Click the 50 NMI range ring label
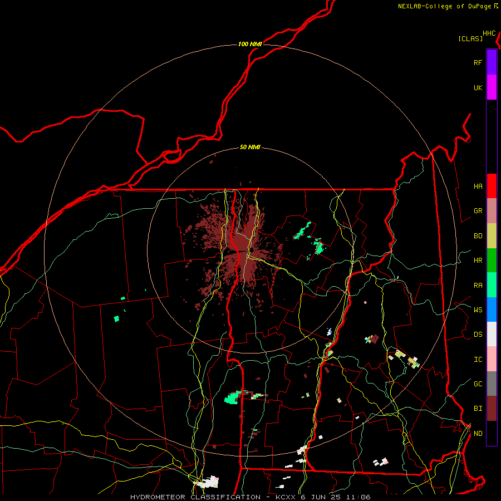The width and height of the screenshot is (501, 501). pos(250,147)
